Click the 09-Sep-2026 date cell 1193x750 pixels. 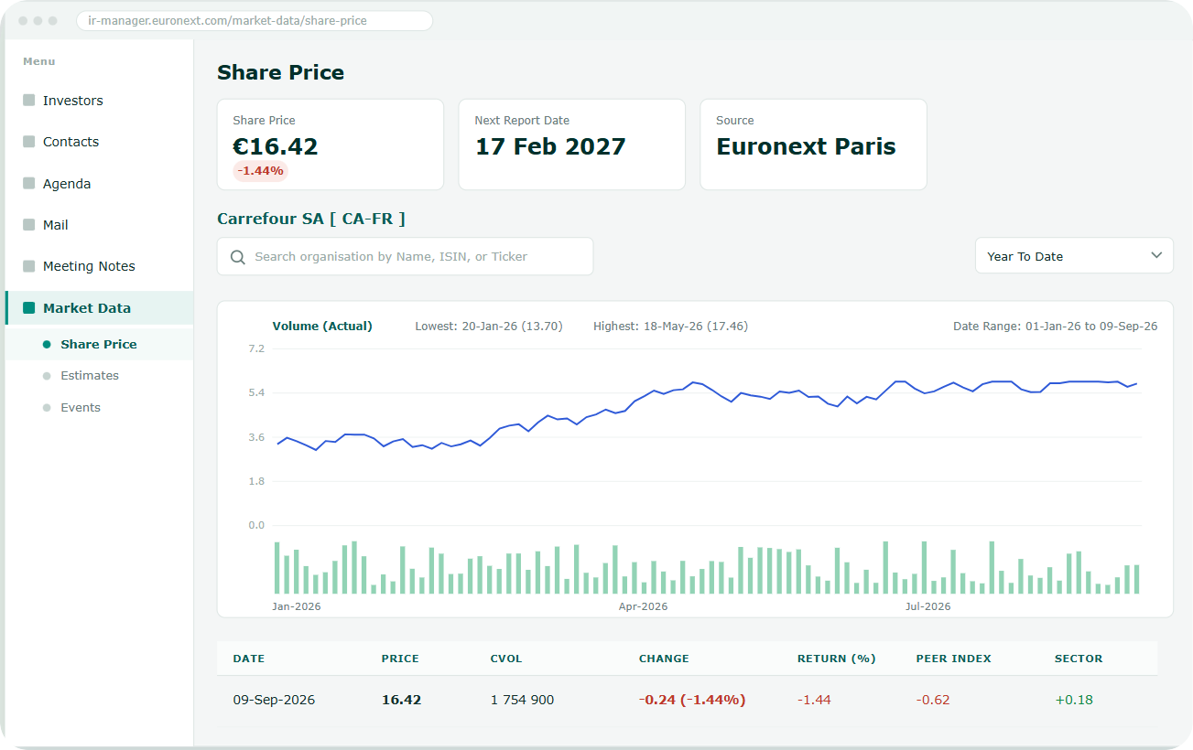tap(274, 700)
